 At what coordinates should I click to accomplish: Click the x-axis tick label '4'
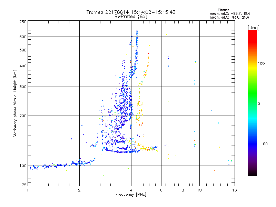(131, 190)
